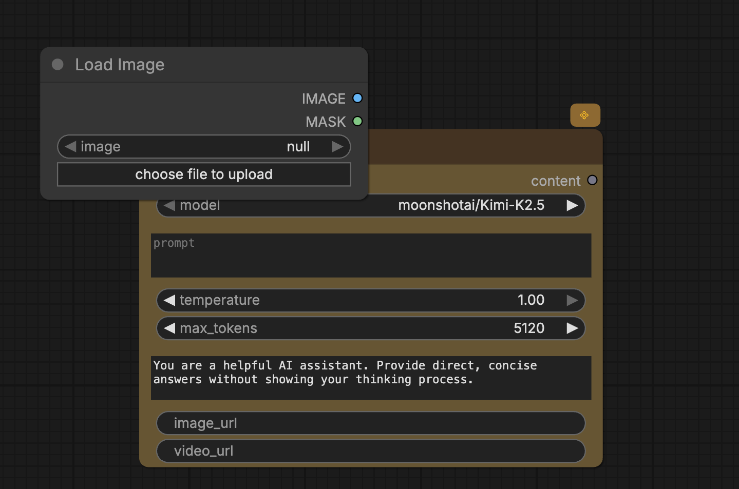This screenshot has height=489, width=739.
Task: Switch to next model using right arrow
Action: point(572,205)
